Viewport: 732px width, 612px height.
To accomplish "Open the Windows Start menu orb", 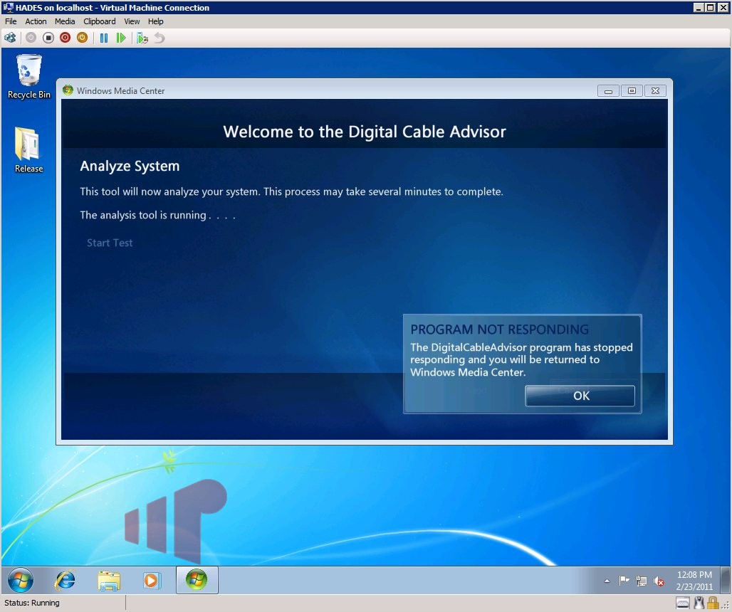I will pos(21,580).
